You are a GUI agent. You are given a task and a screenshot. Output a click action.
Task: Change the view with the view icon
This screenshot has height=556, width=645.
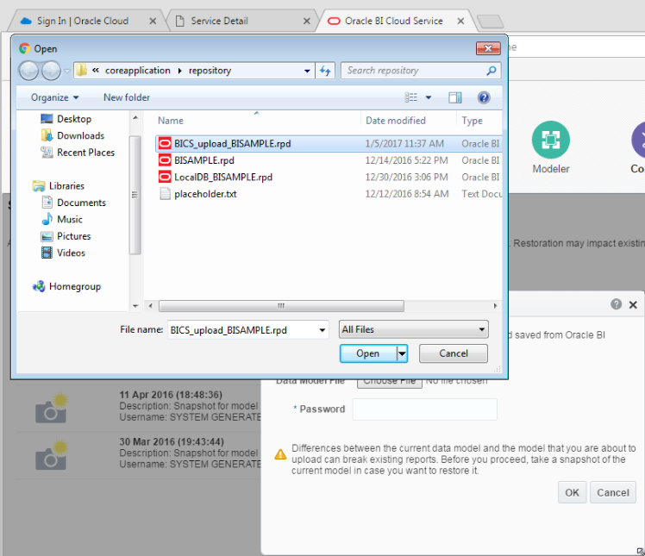411,97
